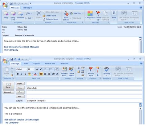Viewport: 146px width, 126px height.
Task: Click Cc... button
Action: (x=20, y=92)
